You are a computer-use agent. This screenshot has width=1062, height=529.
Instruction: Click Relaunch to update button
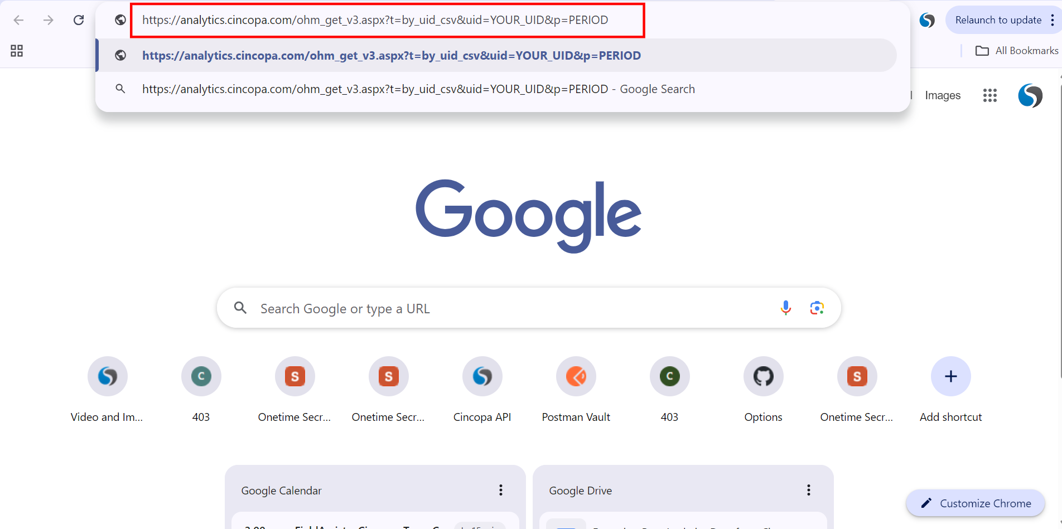coord(998,20)
